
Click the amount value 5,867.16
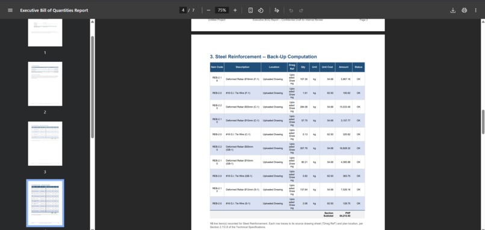tap(345, 79)
